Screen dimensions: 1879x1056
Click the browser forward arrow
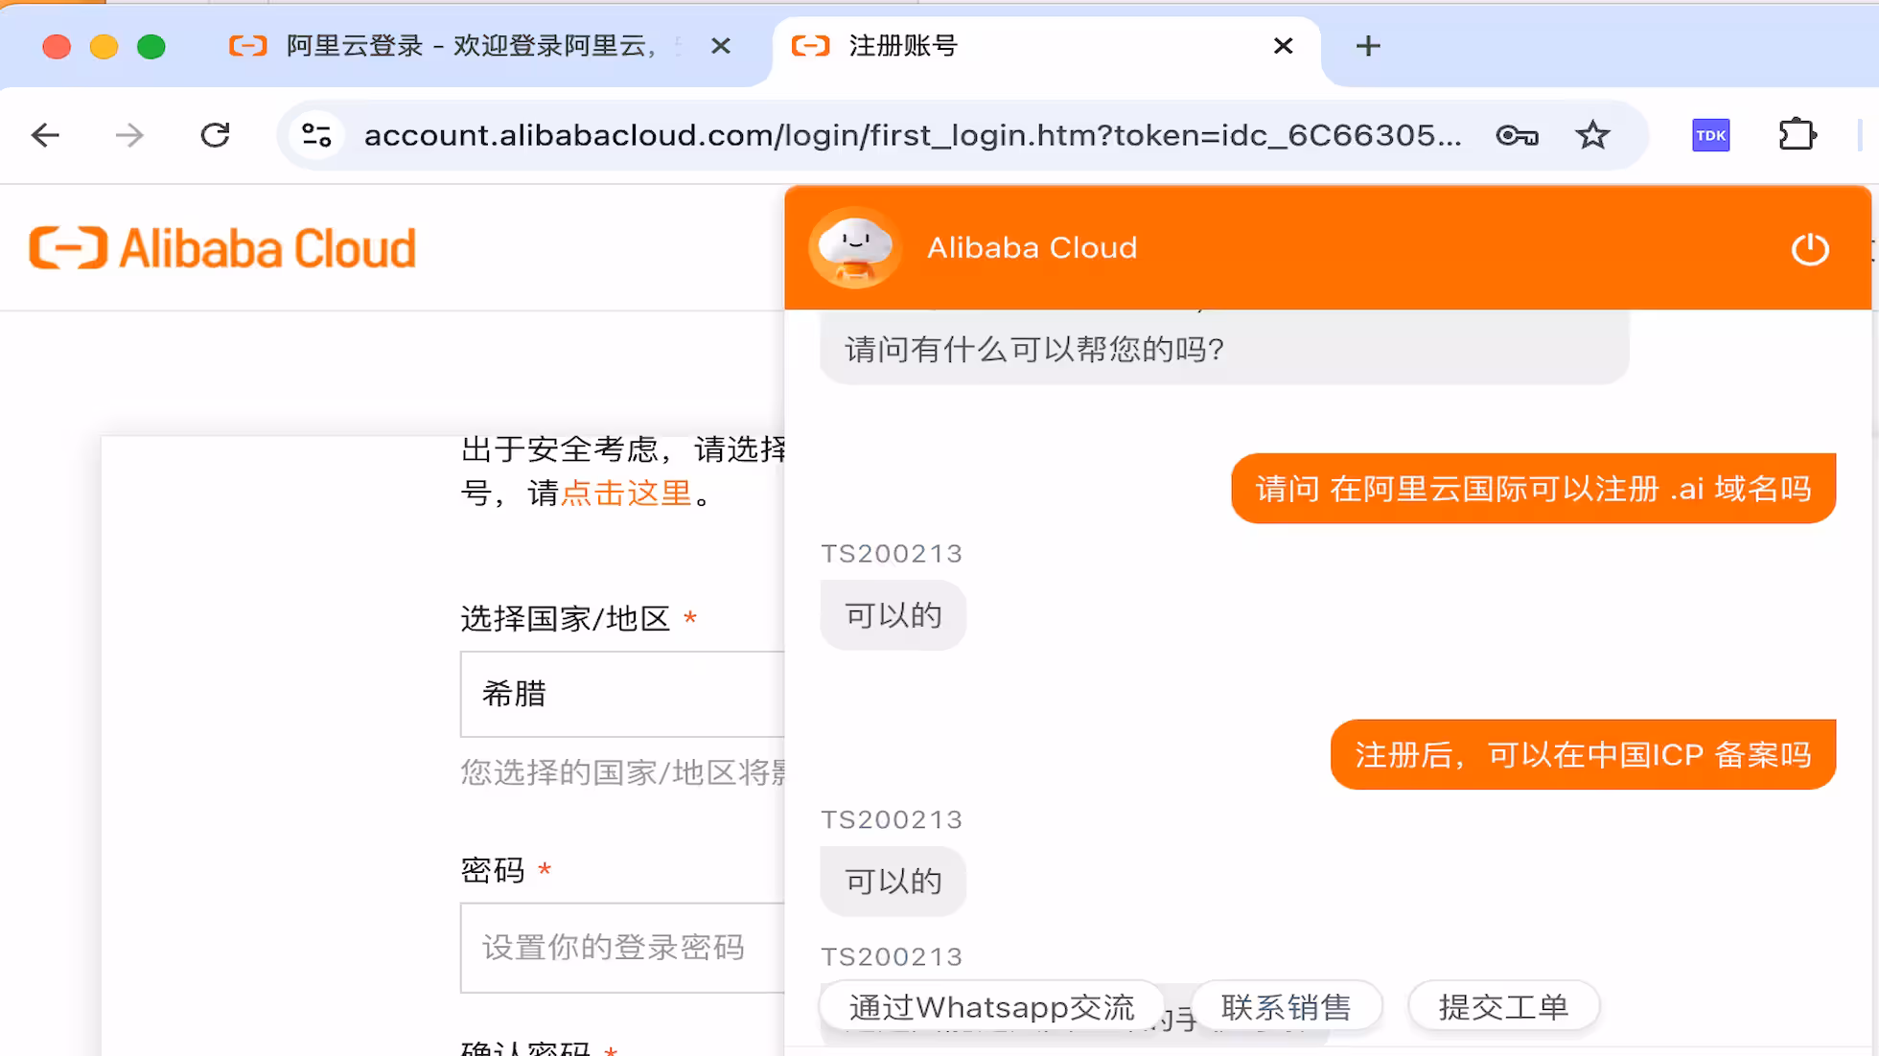pos(129,135)
